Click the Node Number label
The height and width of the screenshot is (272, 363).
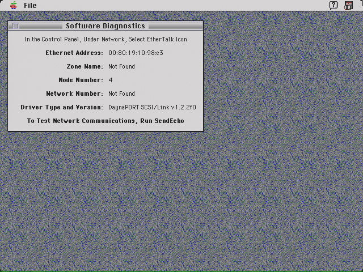coord(81,80)
